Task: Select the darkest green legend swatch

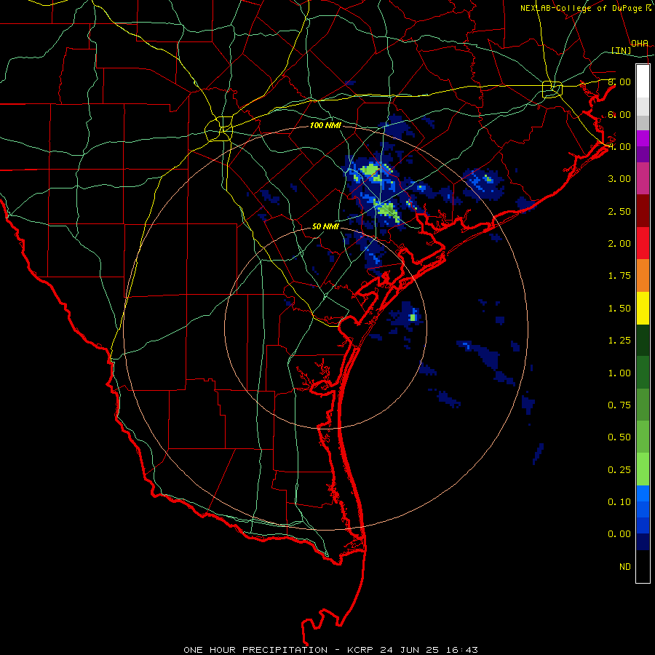Action: tap(643, 341)
